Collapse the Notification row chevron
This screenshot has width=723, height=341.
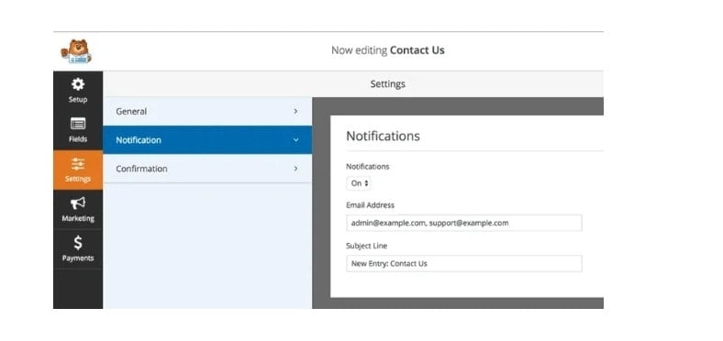(295, 140)
